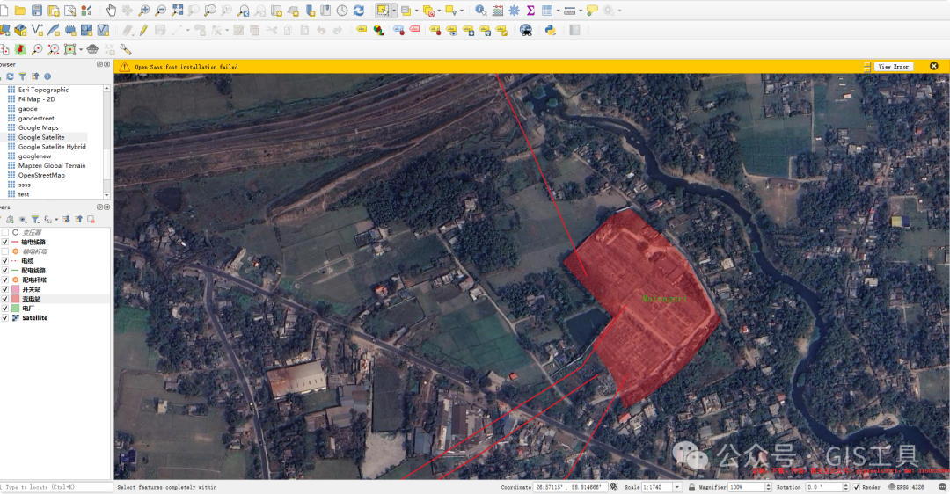The width and height of the screenshot is (950, 494).
Task: Click the Type to locate search field
Action: (x=56, y=487)
